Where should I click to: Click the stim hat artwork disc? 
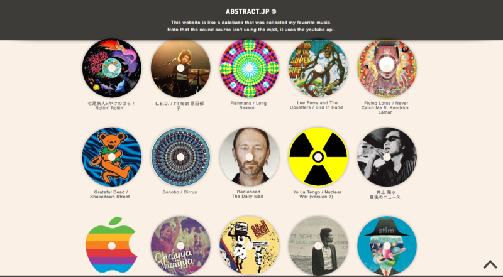pos(387,246)
